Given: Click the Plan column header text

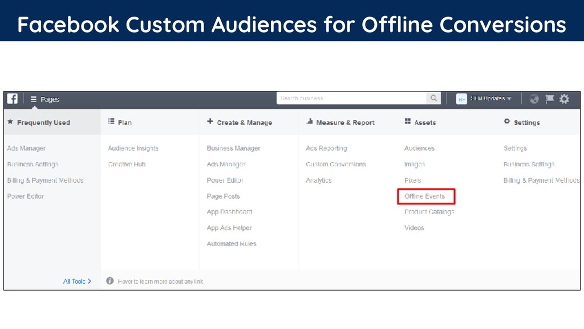Looking at the screenshot, I should tap(125, 122).
